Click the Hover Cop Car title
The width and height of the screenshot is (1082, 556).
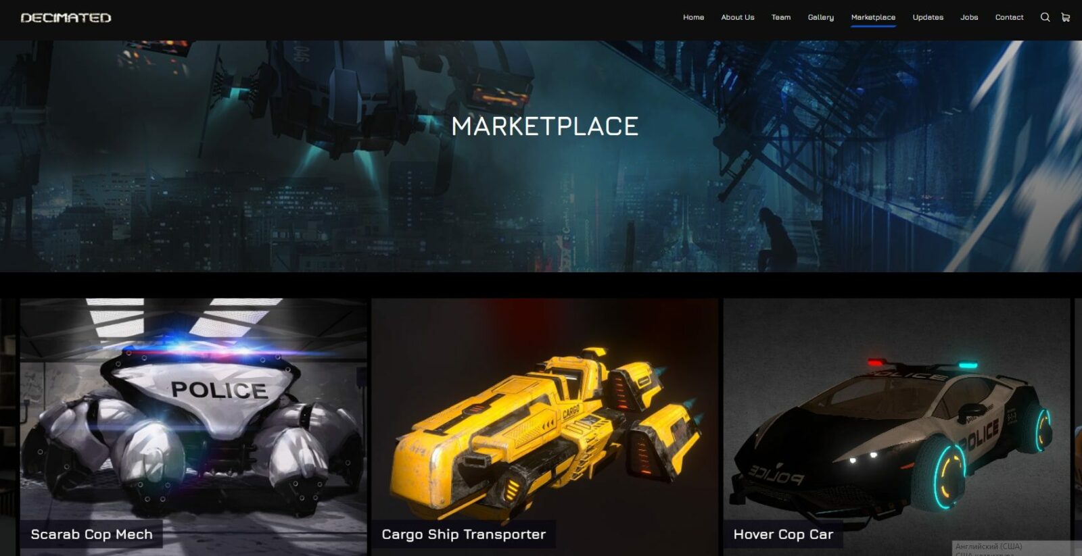(x=783, y=534)
